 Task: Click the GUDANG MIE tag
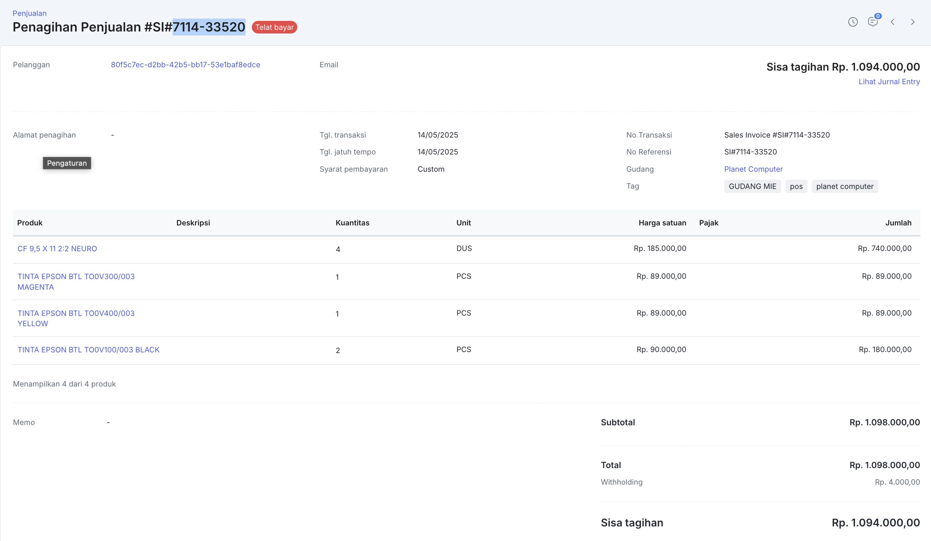pyautogui.click(x=752, y=186)
